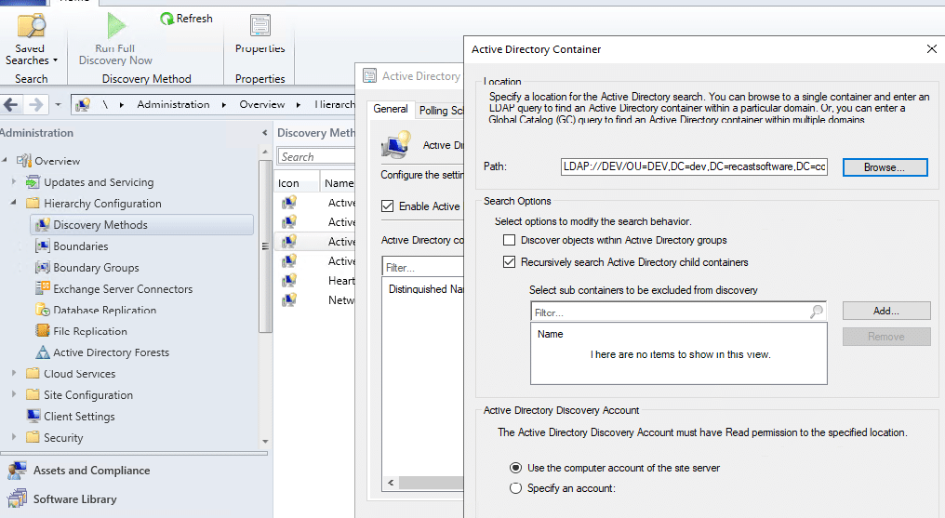Image resolution: width=945 pixels, height=518 pixels.
Task: Click the LDAP Path input field
Action: coord(693,166)
